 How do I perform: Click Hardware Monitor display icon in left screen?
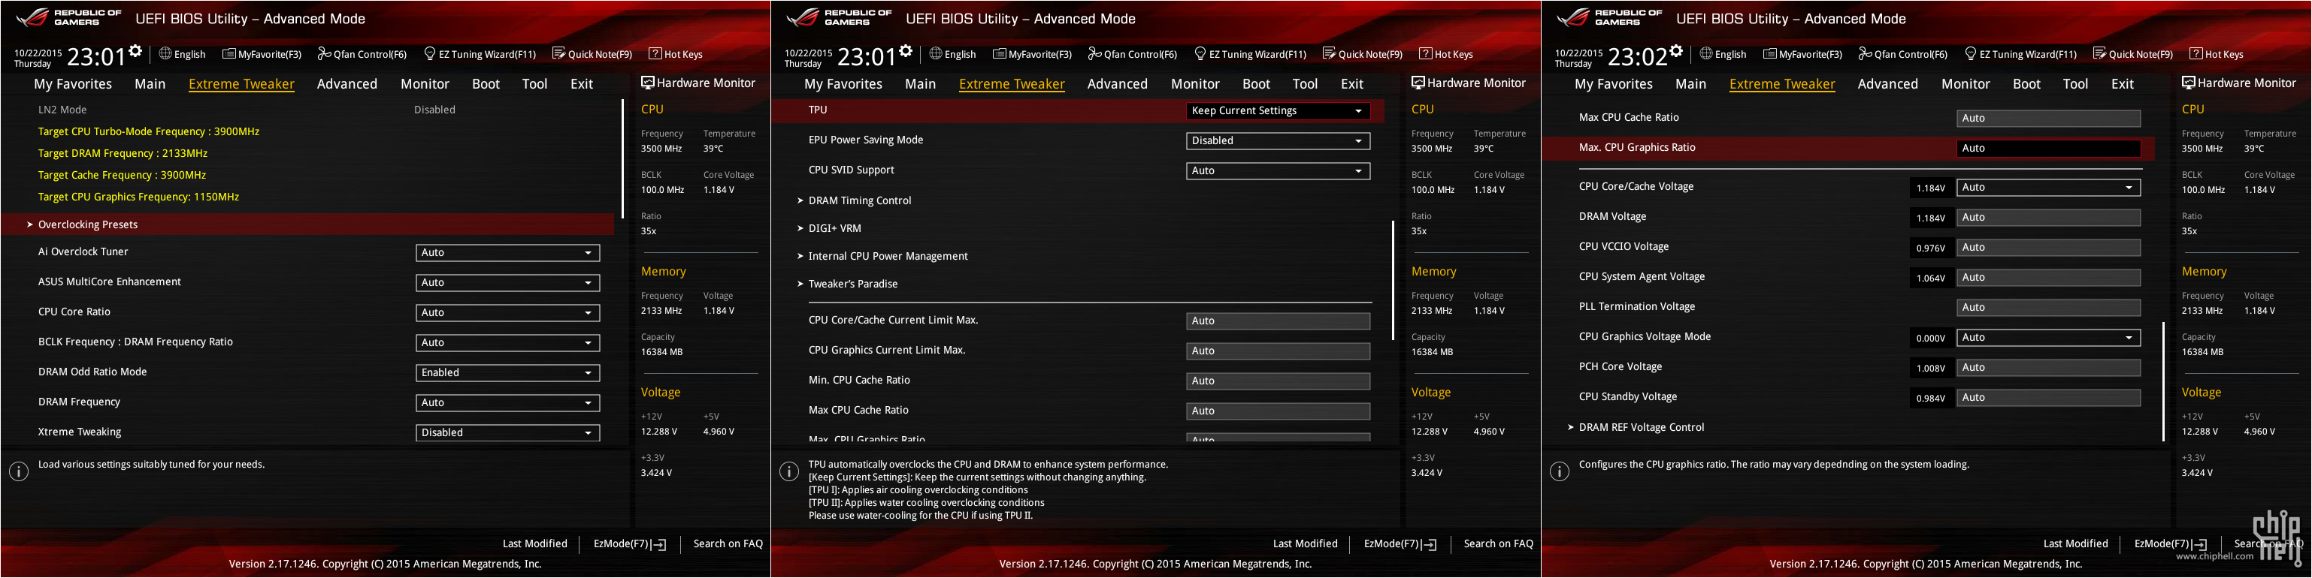(x=647, y=83)
